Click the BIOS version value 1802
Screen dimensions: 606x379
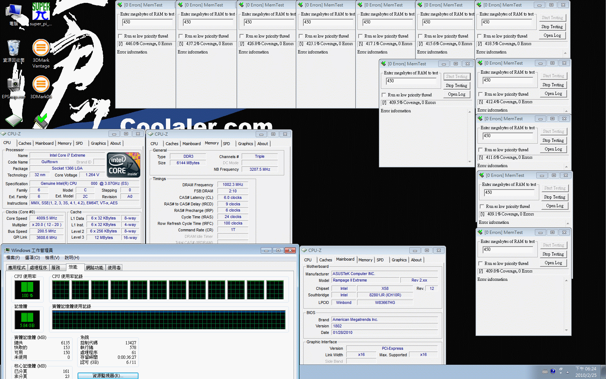(x=385, y=326)
